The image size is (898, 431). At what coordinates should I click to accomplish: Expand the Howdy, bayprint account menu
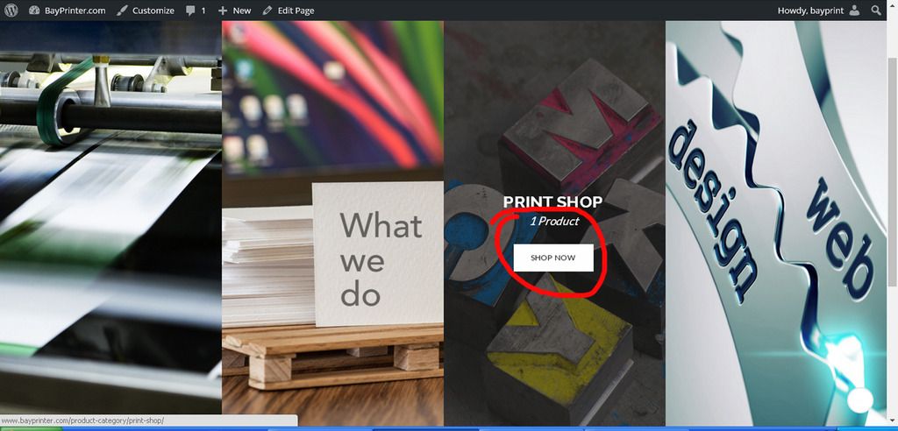pos(811,11)
